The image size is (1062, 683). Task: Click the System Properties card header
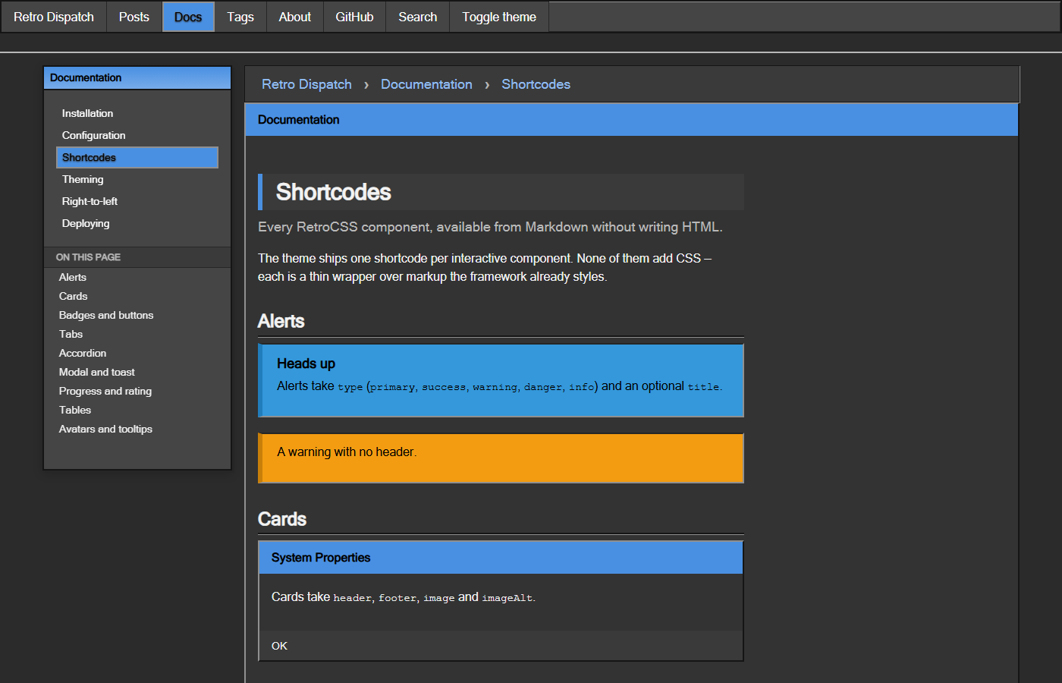point(501,558)
